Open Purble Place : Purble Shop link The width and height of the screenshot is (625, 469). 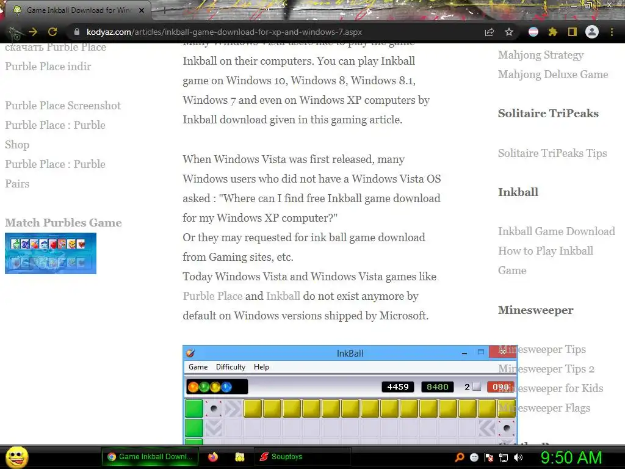[x=55, y=135]
